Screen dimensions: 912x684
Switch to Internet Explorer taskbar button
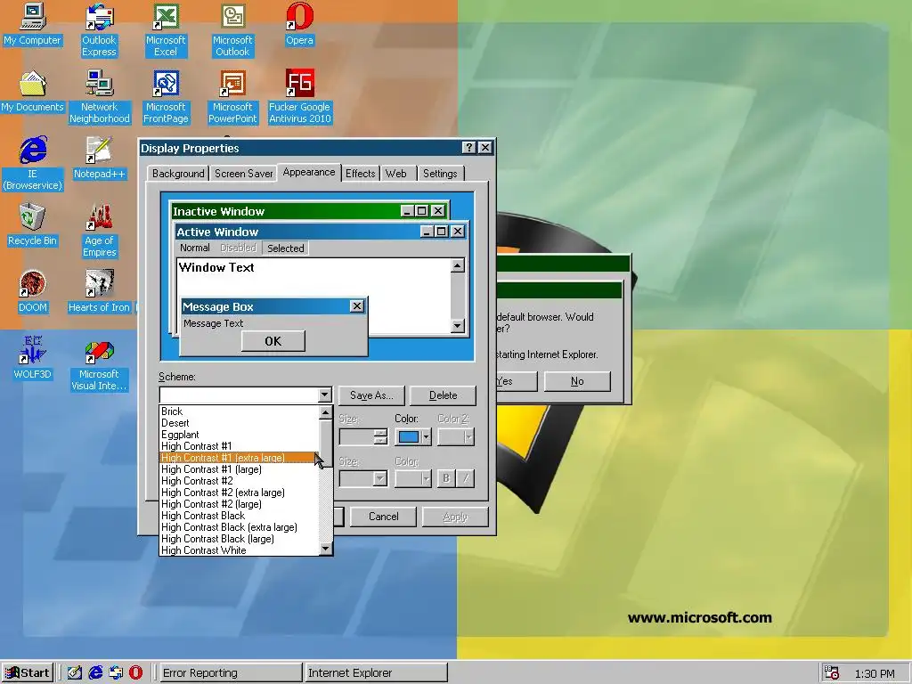(x=376, y=673)
